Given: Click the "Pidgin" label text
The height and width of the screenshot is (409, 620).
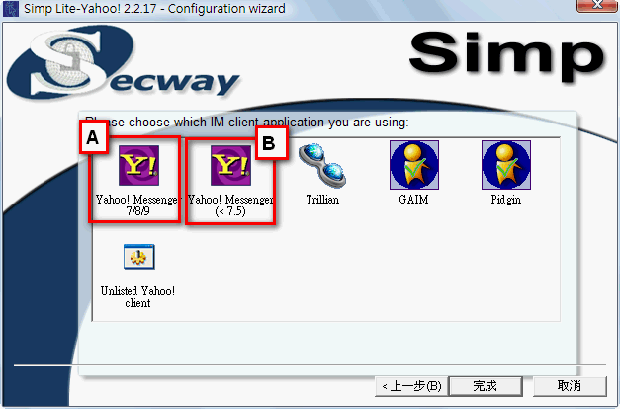Looking at the screenshot, I should click(x=505, y=200).
